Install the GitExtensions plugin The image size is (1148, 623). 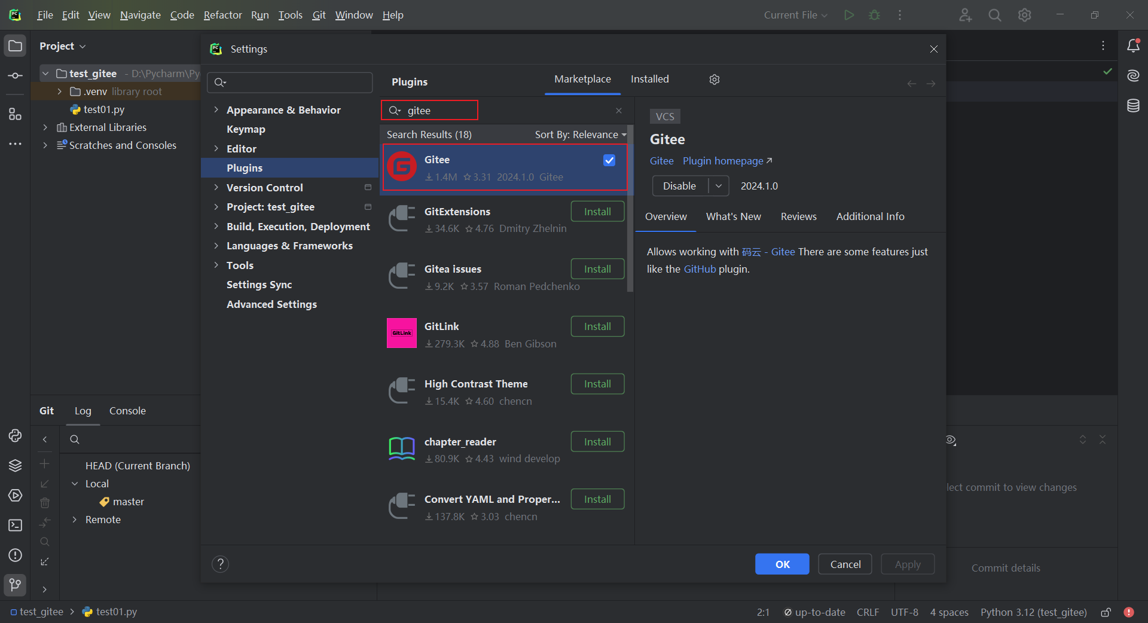click(x=597, y=212)
